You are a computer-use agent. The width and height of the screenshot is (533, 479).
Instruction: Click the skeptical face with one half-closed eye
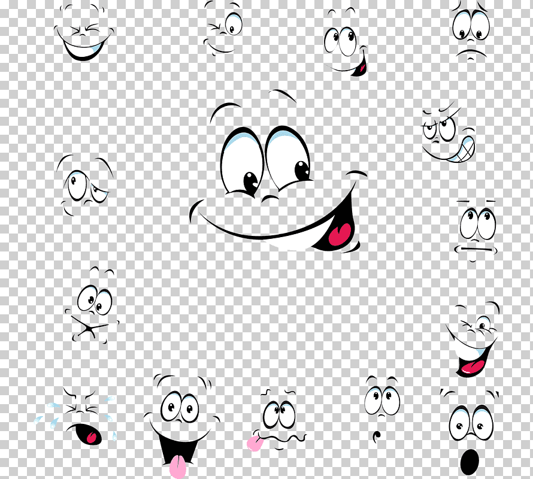click(86, 186)
